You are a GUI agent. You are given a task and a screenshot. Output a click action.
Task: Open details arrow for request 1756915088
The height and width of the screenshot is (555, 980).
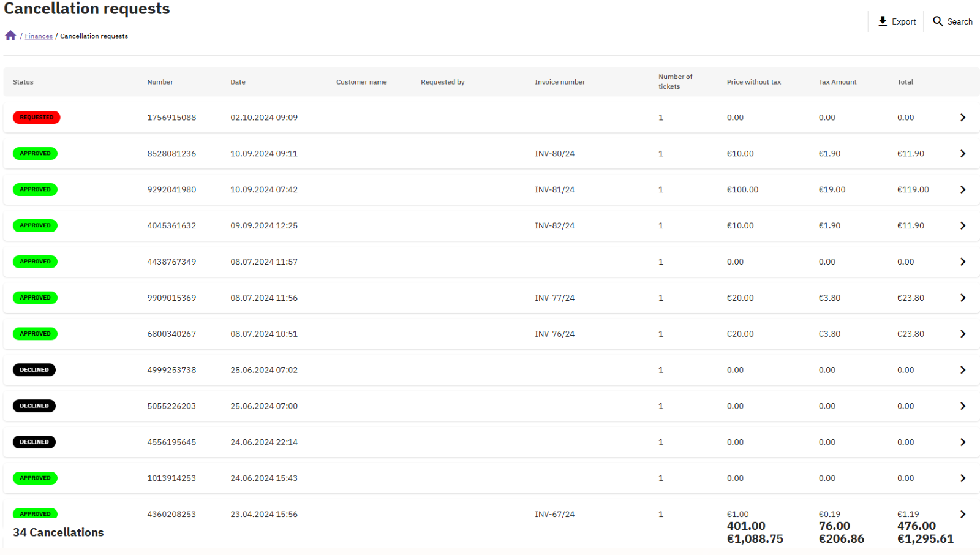tap(963, 118)
